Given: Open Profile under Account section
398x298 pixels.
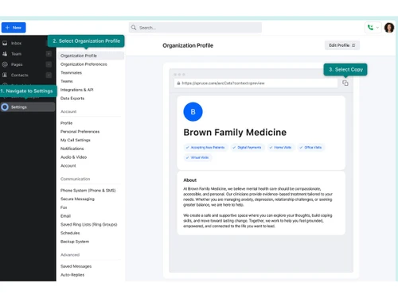Looking at the screenshot, I should (66, 123).
